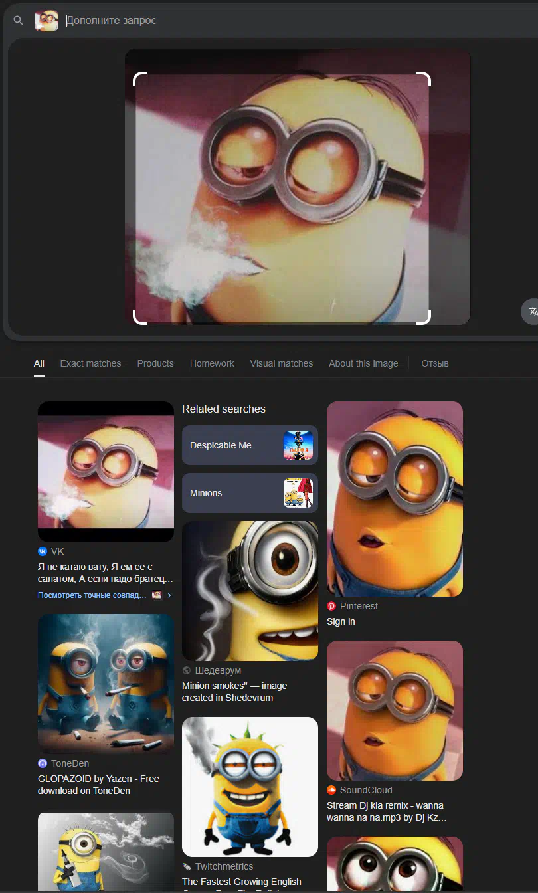Click the top-right crop corner handle
Screen dimensions: 538x893
coord(425,78)
